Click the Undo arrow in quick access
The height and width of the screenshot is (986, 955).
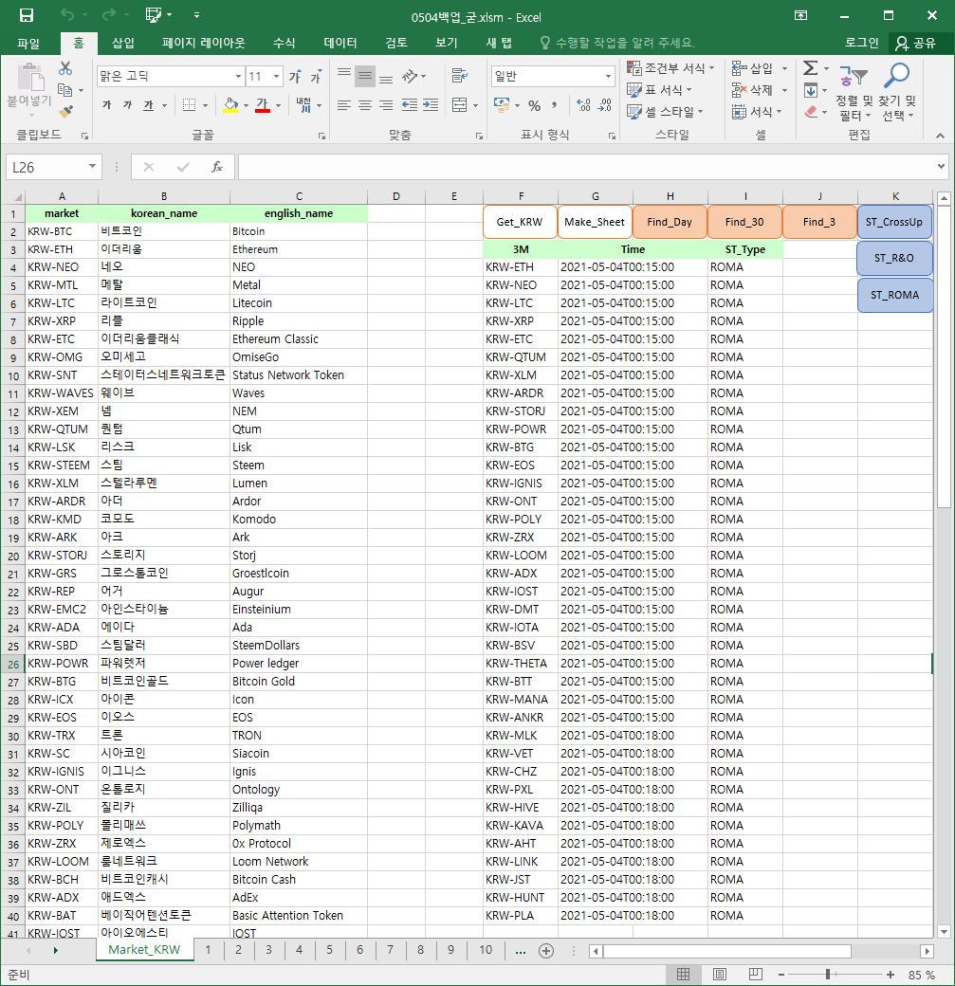[67, 15]
